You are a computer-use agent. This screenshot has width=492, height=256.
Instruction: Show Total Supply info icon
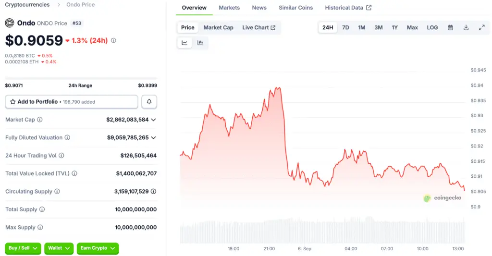pyautogui.click(x=42, y=209)
